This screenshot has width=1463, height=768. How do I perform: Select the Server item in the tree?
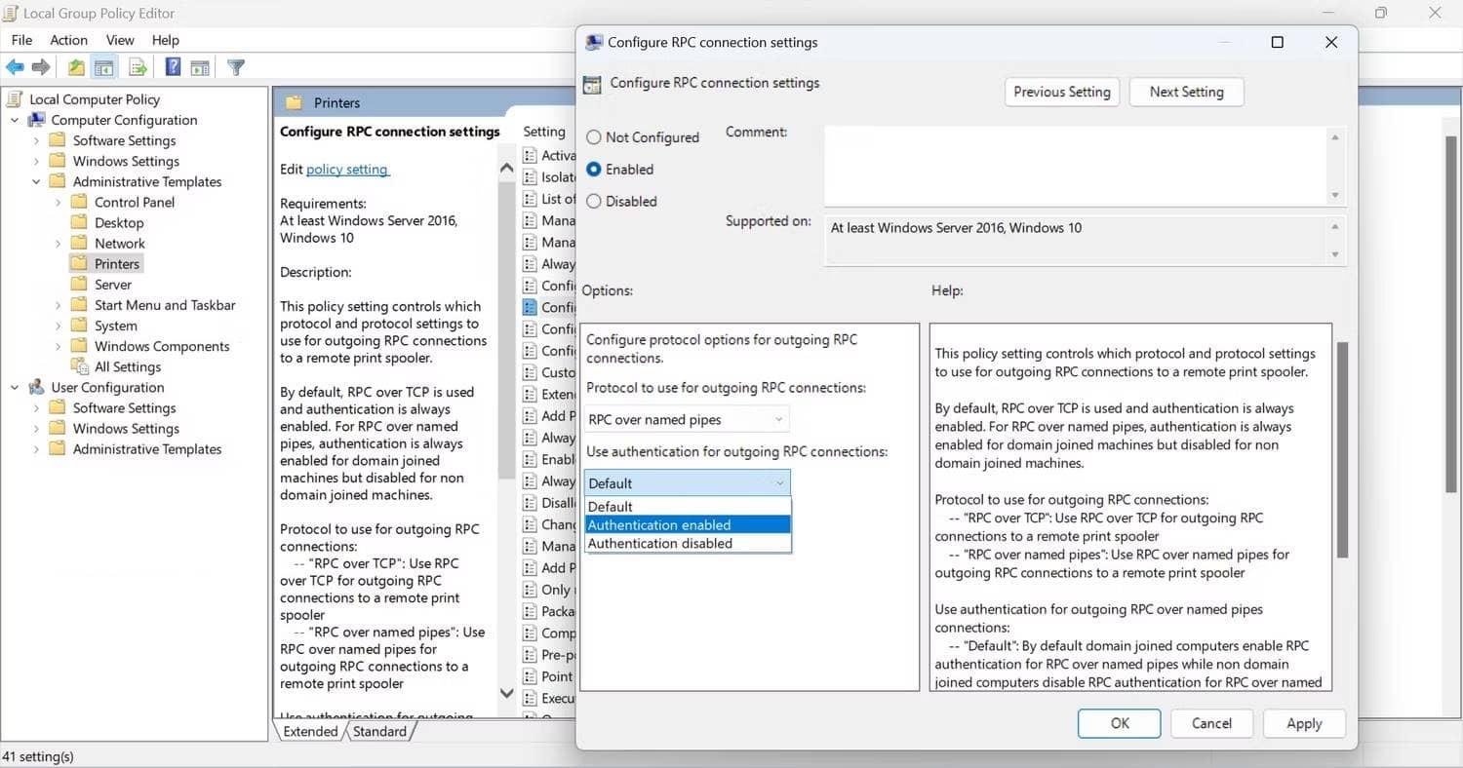coord(113,285)
